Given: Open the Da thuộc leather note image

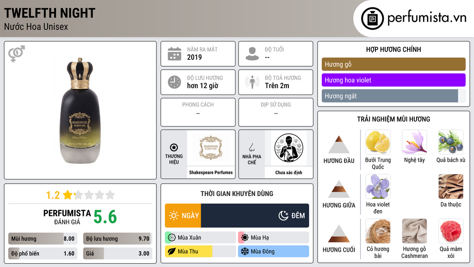Looking at the screenshot, I should [x=451, y=186].
